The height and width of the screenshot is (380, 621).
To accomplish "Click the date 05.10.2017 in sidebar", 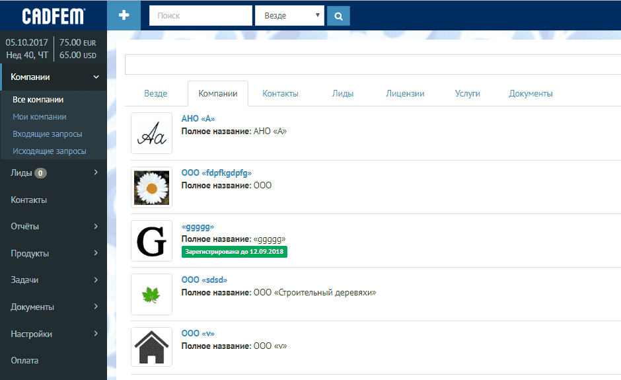I will pyautogui.click(x=26, y=42).
